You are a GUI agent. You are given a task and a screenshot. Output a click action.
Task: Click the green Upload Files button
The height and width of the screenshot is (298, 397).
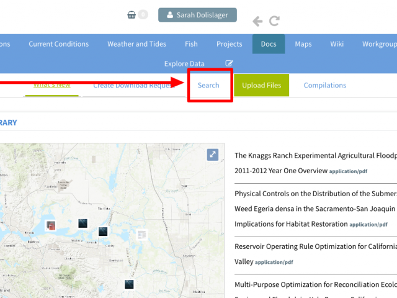pos(261,85)
